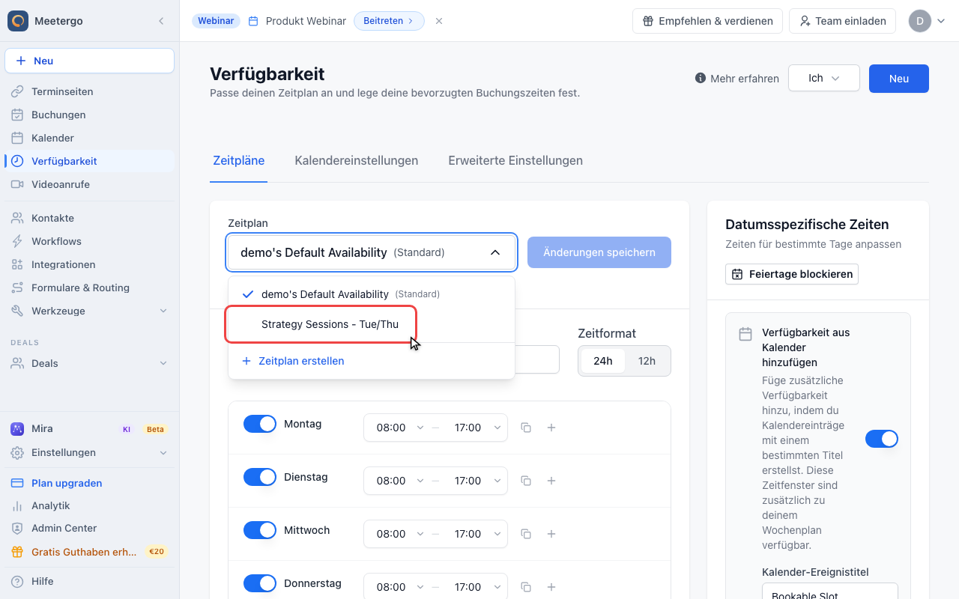
Task: Copy Montag times with the copy icon
Action: (526, 428)
